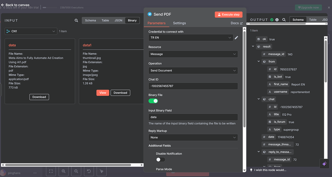Switch to the Settings tab

coord(179,23)
